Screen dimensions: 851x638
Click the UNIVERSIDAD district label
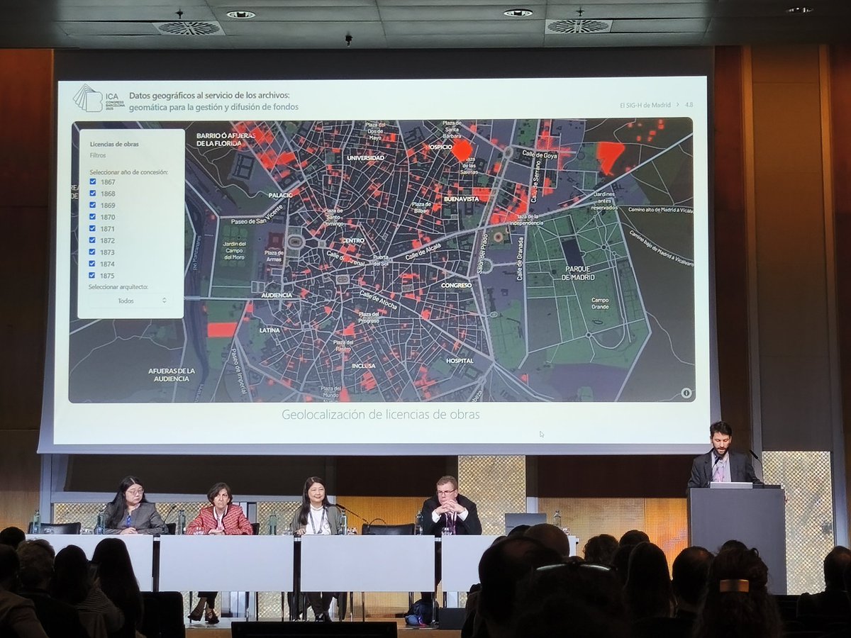pyautogui.click(x=365, y=158)
